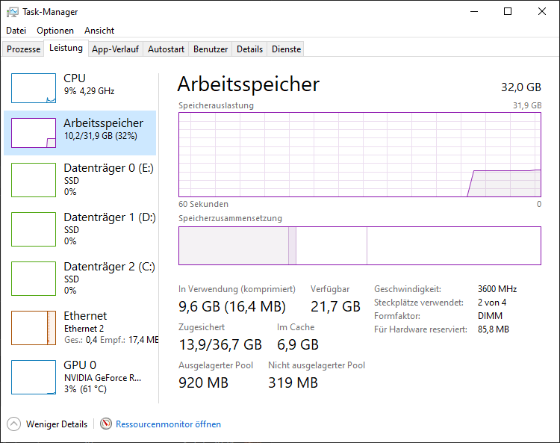This screenshot has height=443, width=560.
Task: Click the Ressourcenmonitor gauge icon
Action: pyautogui.click(x=106, y=424)
